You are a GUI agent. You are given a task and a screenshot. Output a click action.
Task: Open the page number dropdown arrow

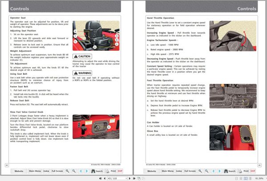tap(126, 178)
